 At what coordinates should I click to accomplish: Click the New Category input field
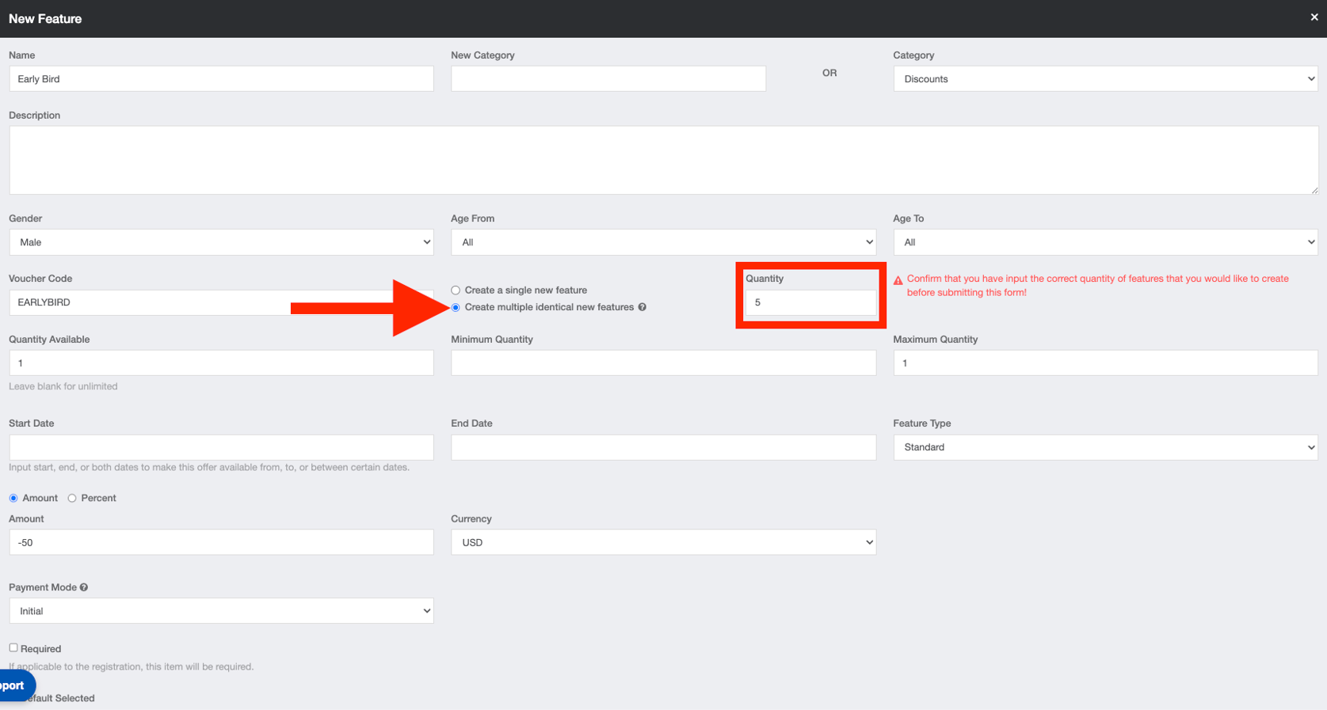click(x=608, y=79)
